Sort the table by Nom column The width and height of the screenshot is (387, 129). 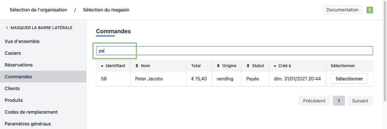tap(137, 66)
